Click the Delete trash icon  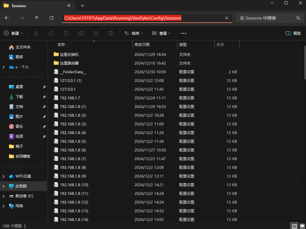click(x=111, y=33)
